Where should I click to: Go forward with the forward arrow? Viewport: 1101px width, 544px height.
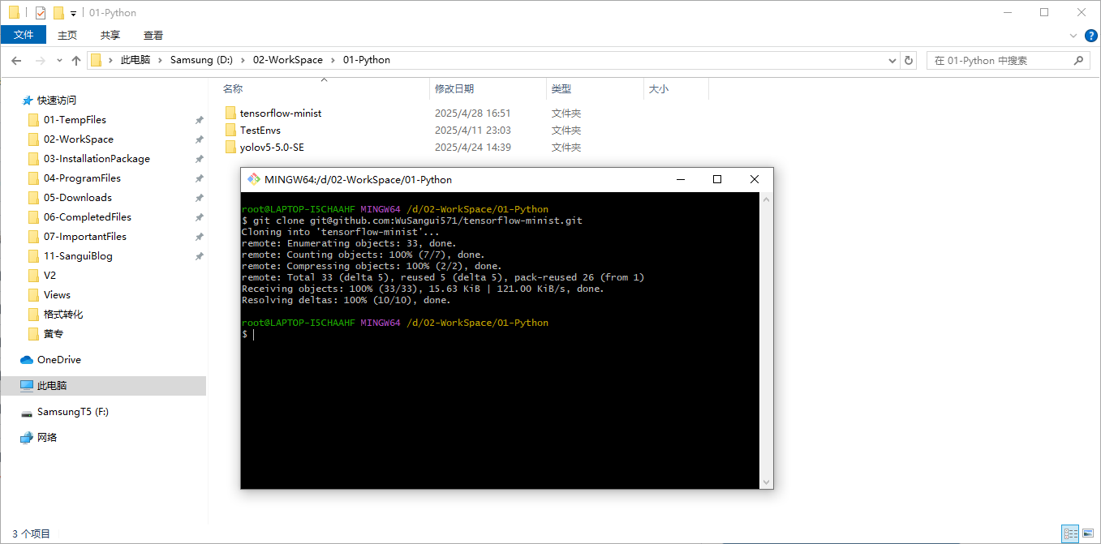pyautogui.click(x=40, y=60)
